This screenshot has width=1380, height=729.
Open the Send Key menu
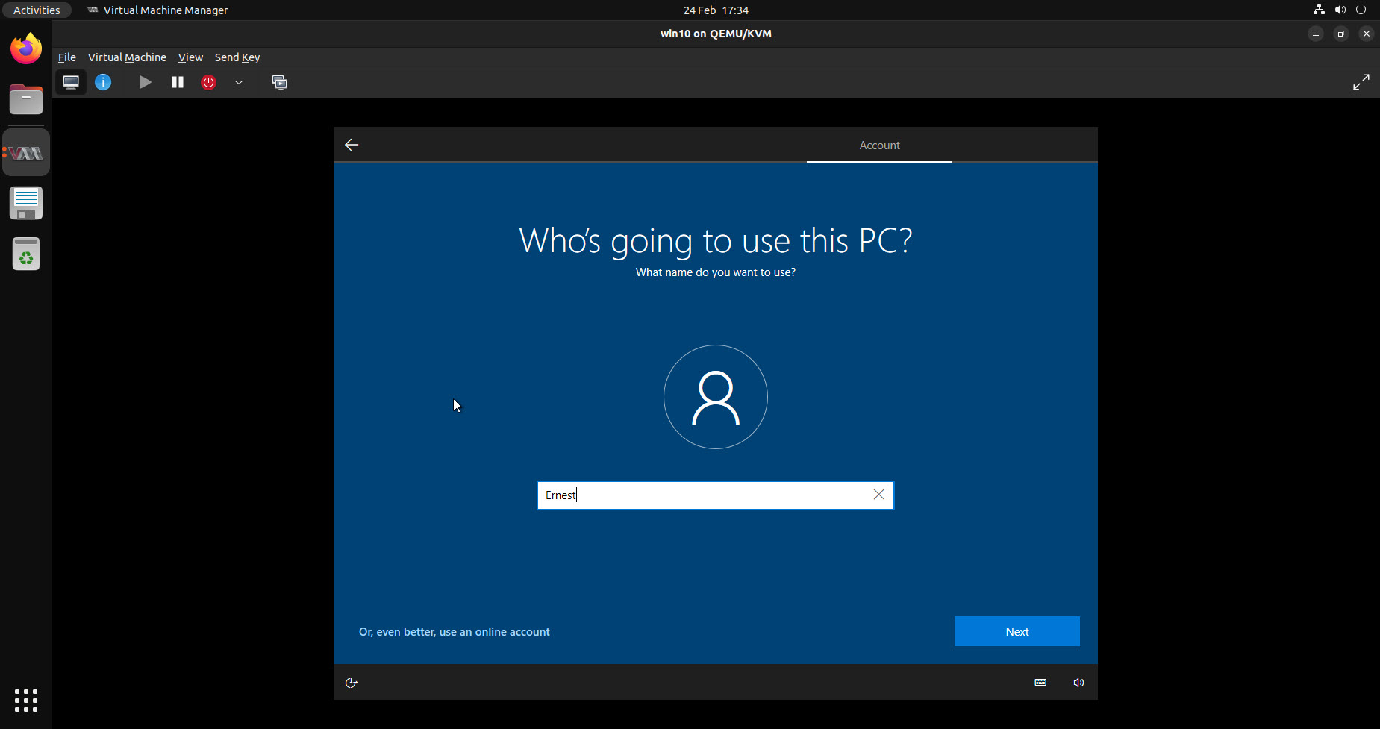click(x=237, y=57)
